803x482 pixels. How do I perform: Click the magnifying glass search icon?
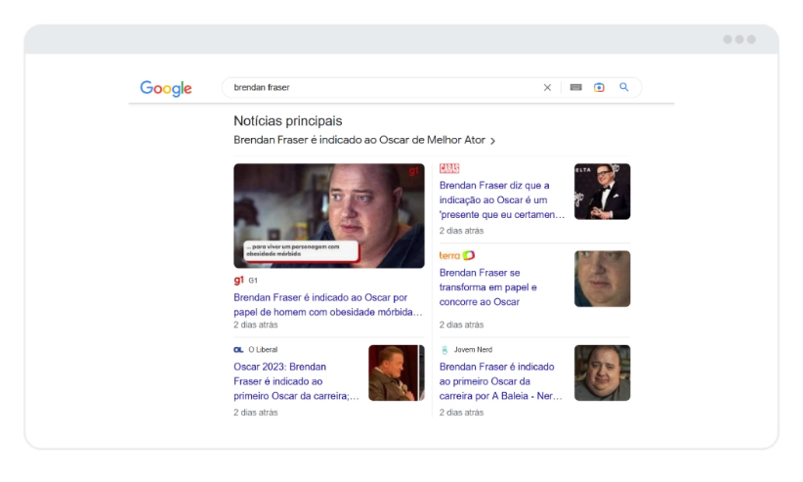click(624, 88)
